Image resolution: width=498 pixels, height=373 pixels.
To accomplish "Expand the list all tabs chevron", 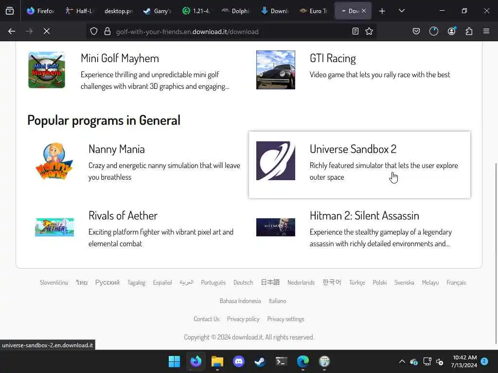I will (401, 11).
